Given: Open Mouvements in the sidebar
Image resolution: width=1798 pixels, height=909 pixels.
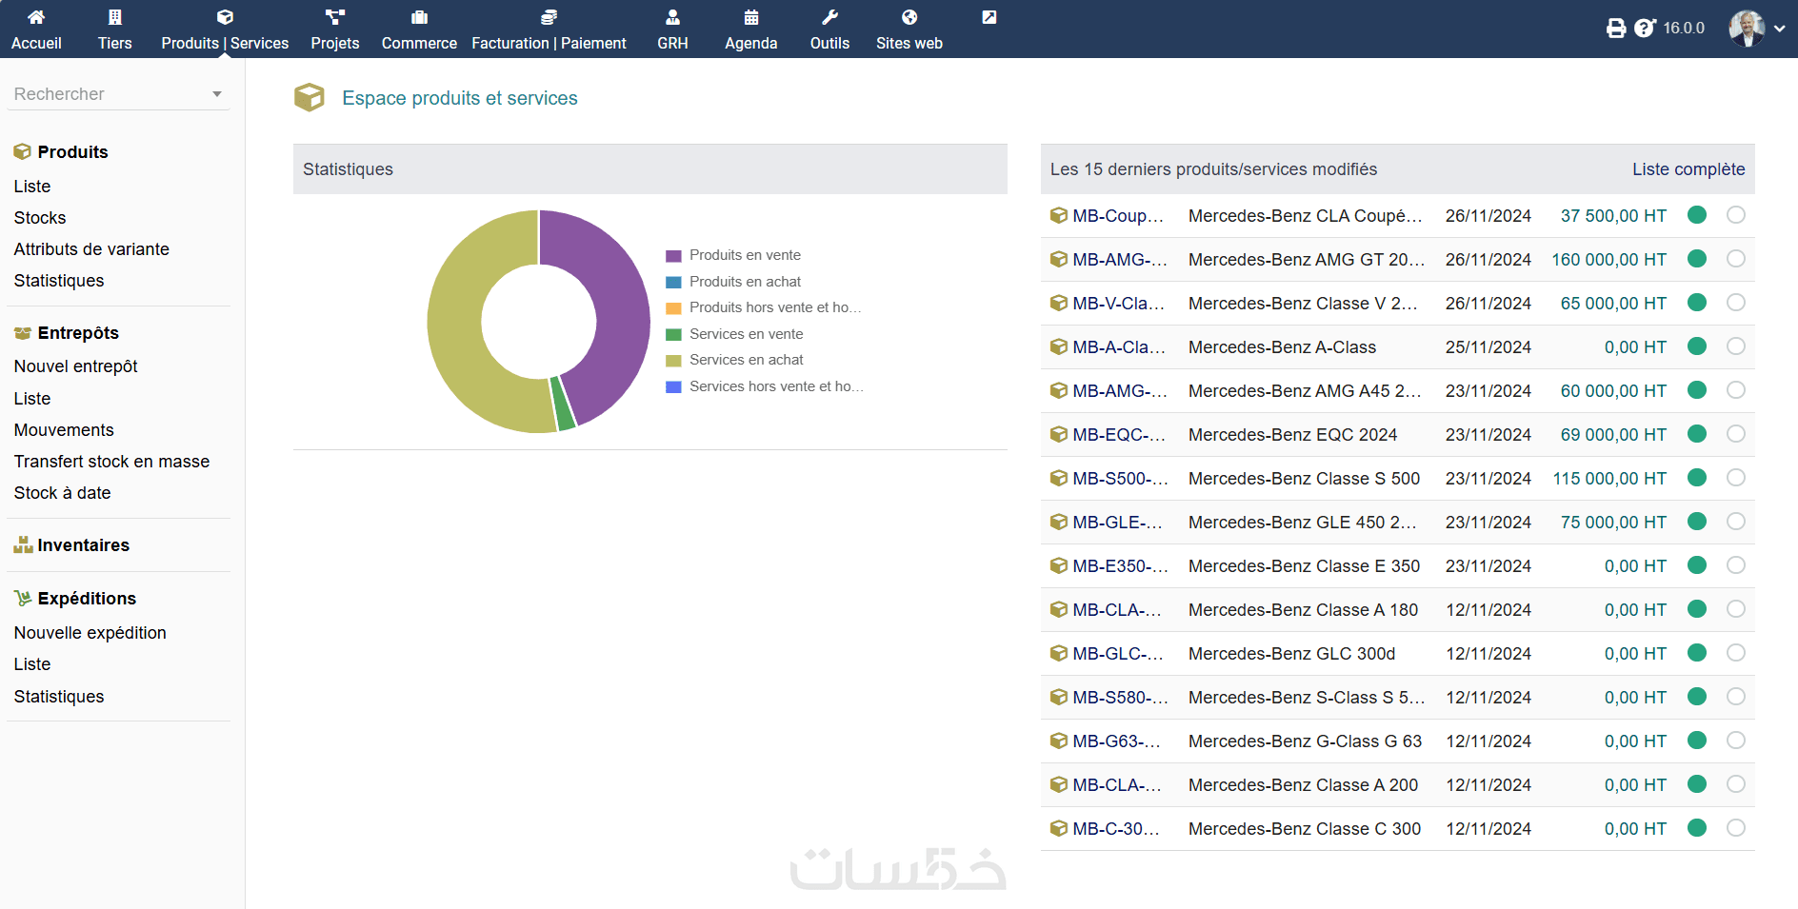Looking at the screenshot, I should (64, 430).
